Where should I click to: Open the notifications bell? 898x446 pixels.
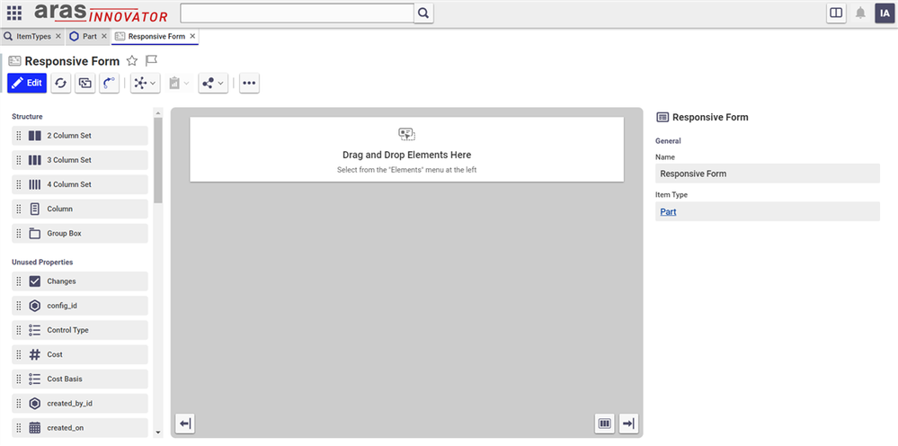[x=860, y=13]
